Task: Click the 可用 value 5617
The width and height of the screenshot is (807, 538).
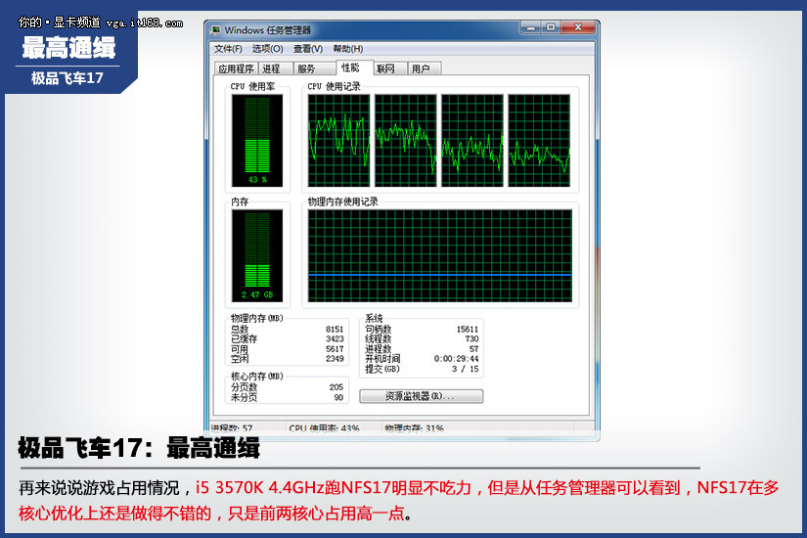Action: click(x=335, y=349)
